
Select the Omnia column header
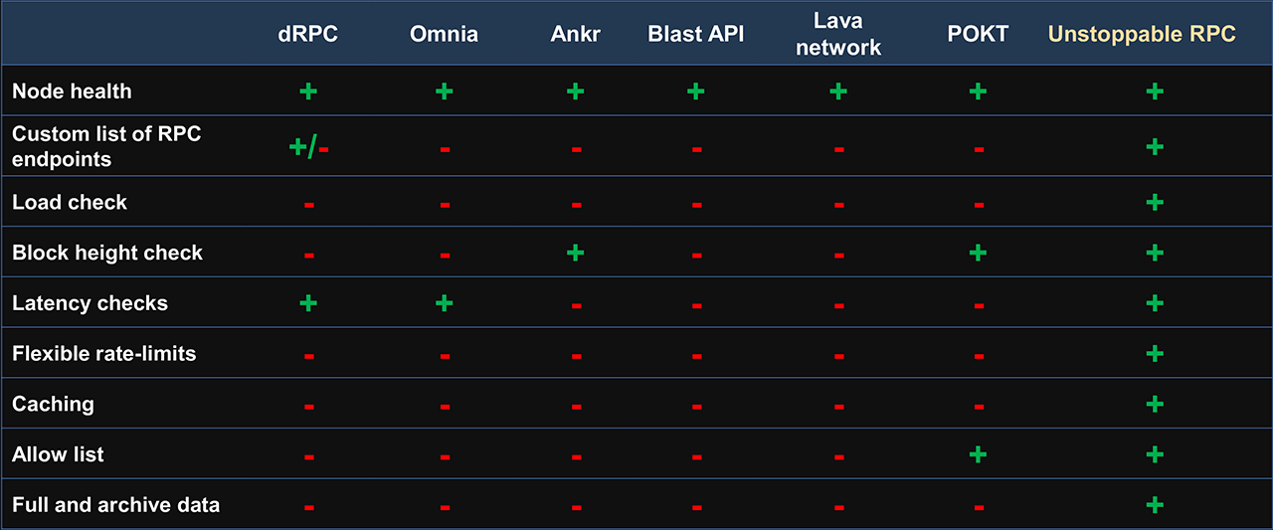tap(445, 34)
